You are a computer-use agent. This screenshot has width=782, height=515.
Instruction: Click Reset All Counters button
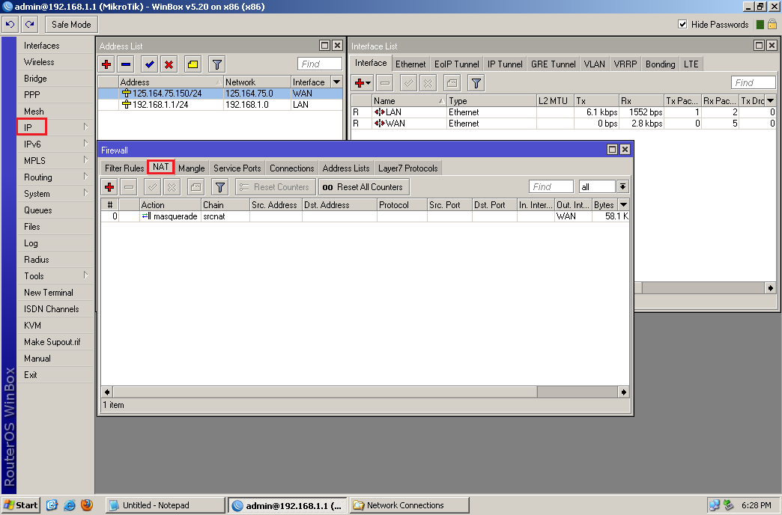pos(364,187)
